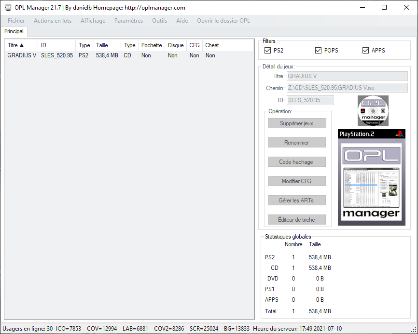This screenshot has width=418, height=334.
Task: Click the Total row in Statistiques globales
Action: [298, 311]
